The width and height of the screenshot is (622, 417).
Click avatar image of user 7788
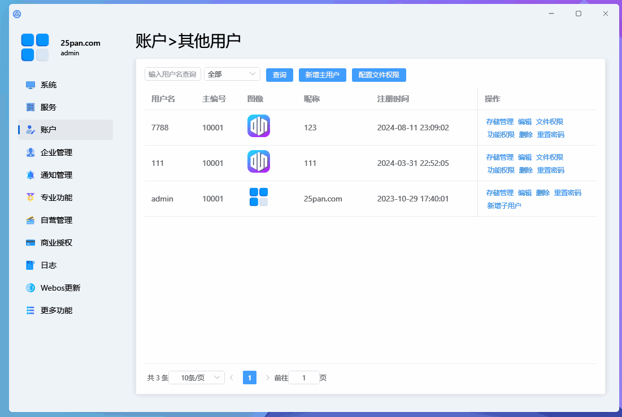(x=259, y=126)
